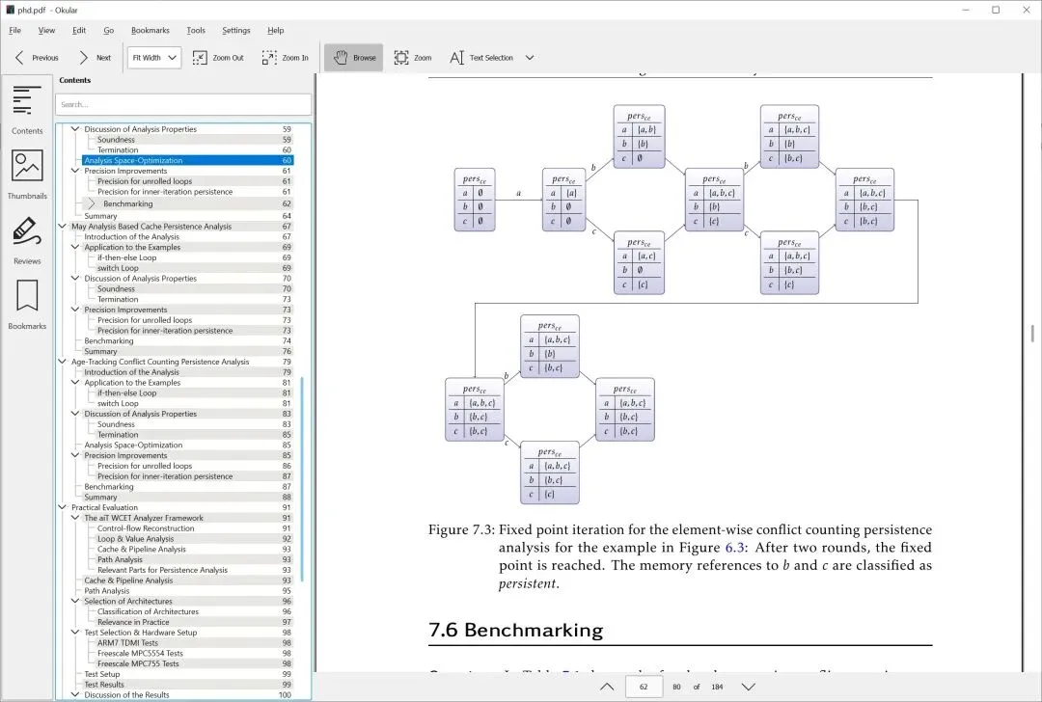Screen dimensions: 1042x702
Task: Open the Bookmarks menu
Action: [x=151, y=31]
